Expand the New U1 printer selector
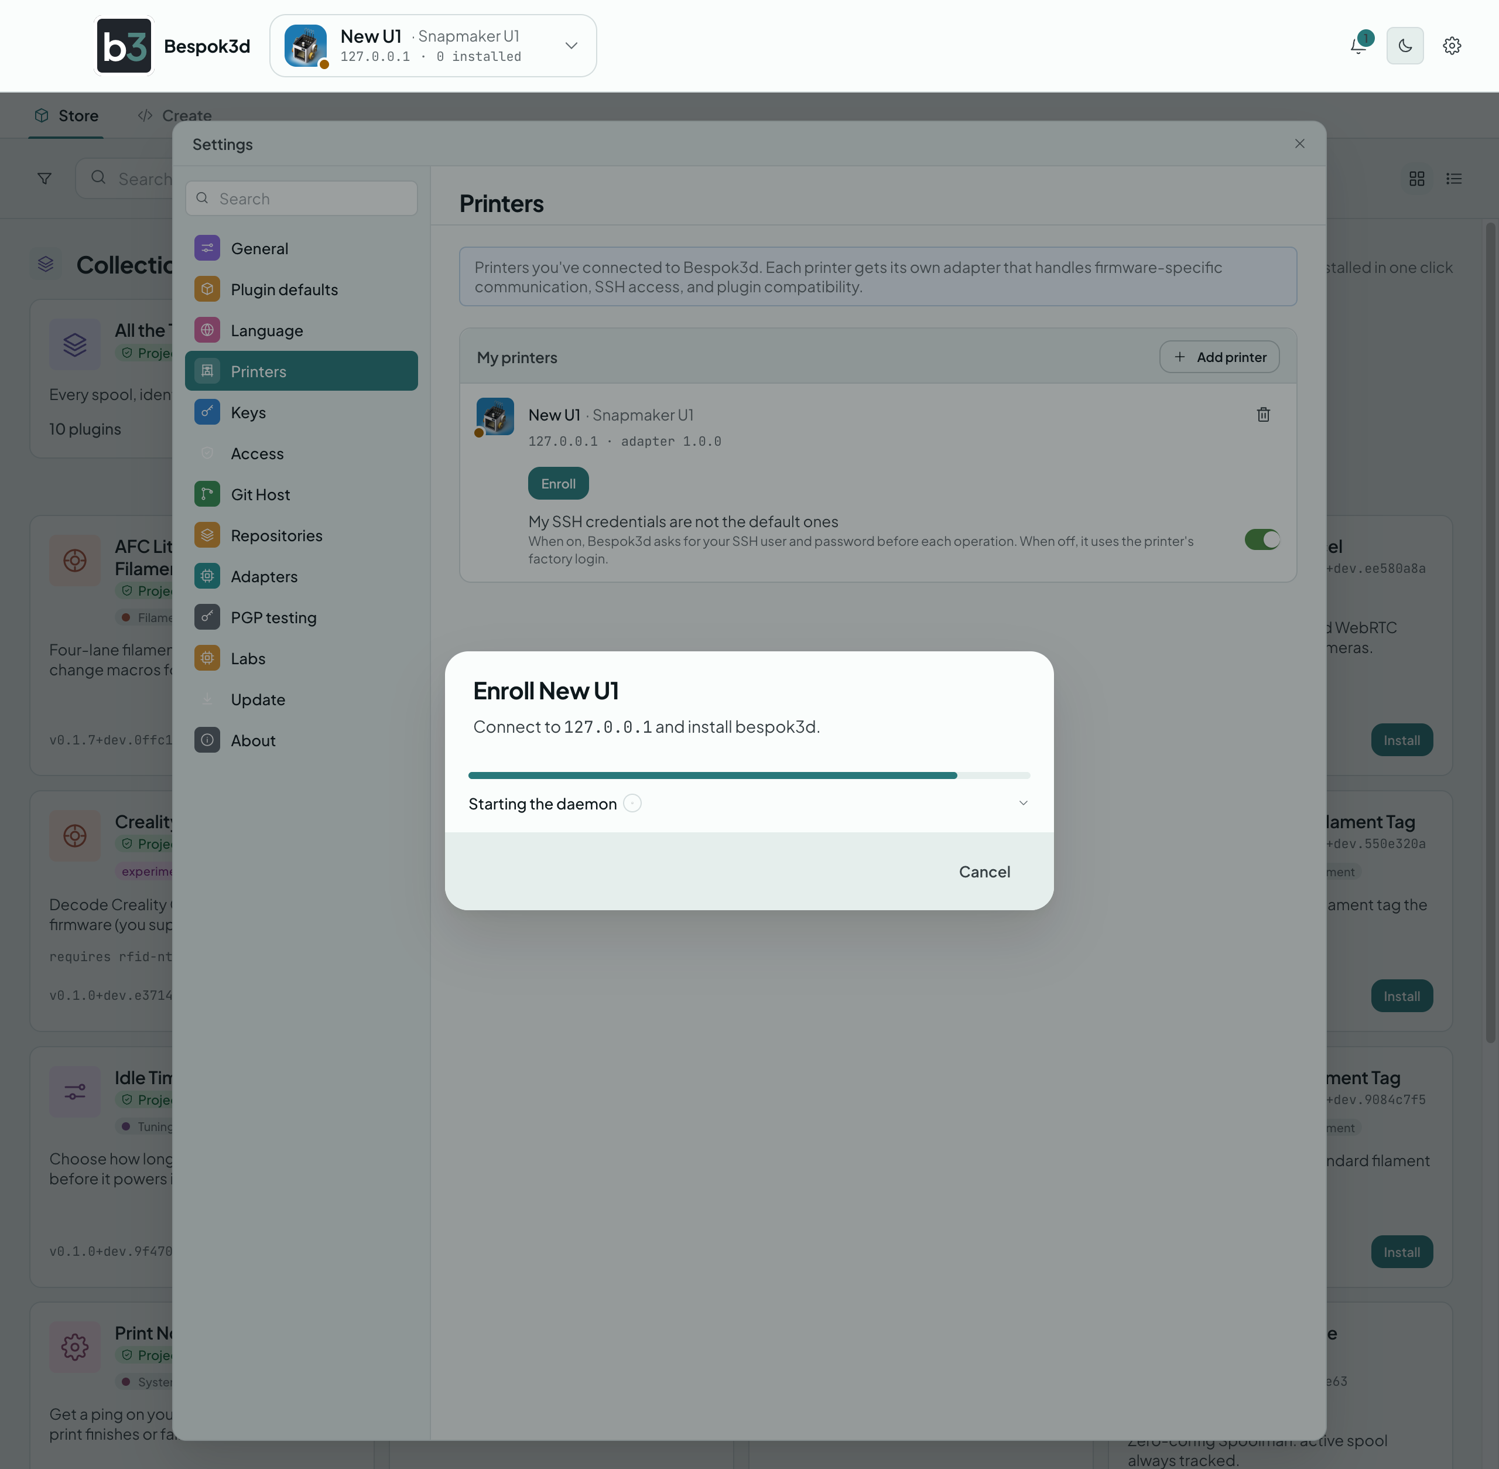Image resolution: width=1499 pixels, height=1469 pixels. (x=433, y=46)
